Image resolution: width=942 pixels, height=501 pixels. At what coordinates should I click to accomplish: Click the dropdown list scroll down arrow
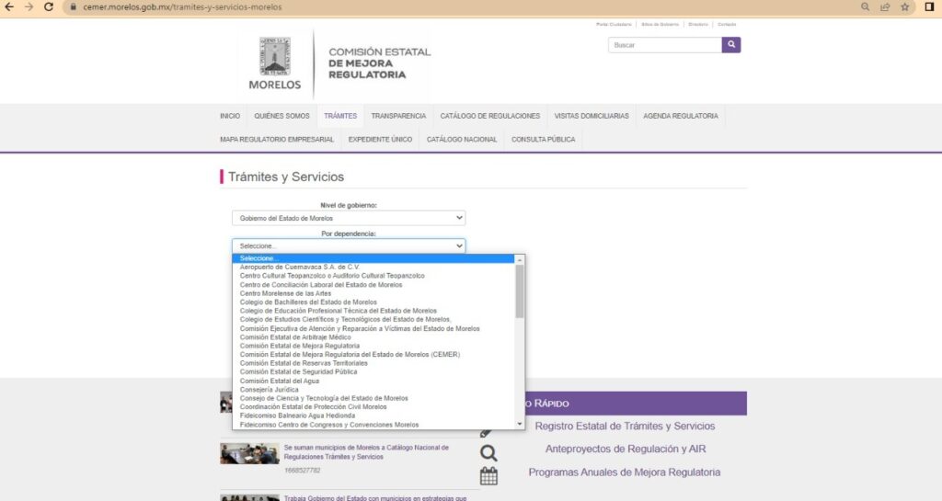click(x=520, y=424)
